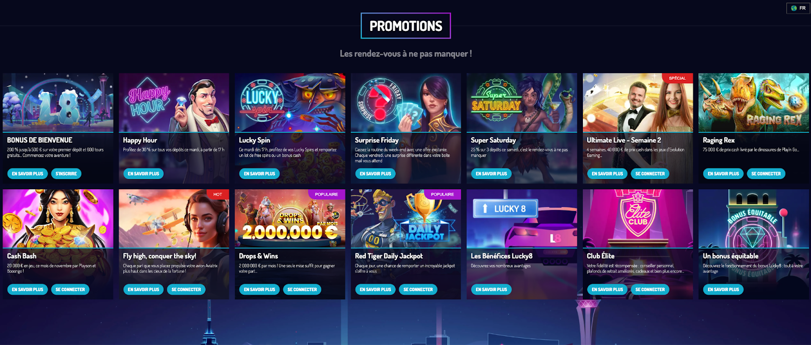Click En savoir plus for Les Bénéfices Lucky8
The image size is (811, 345).
coord(491,290)
